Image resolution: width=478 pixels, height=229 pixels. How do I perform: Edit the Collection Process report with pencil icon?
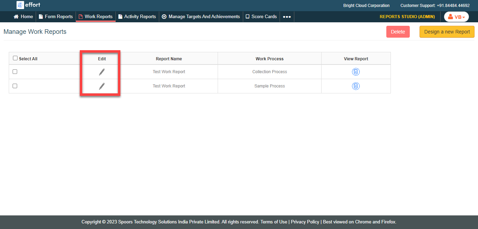coord(102,72)
